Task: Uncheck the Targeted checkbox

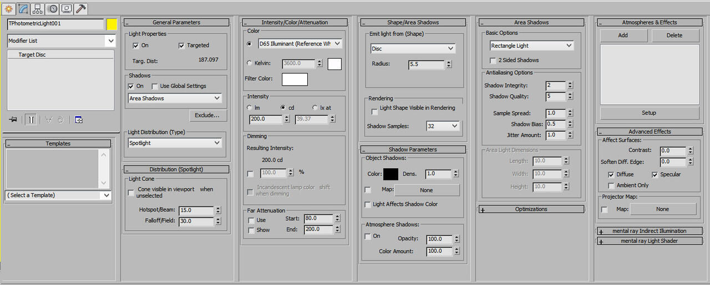Action: click(182, 45)
